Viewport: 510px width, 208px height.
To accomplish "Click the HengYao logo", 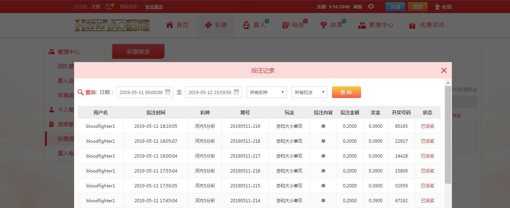I will pos(112,25).
